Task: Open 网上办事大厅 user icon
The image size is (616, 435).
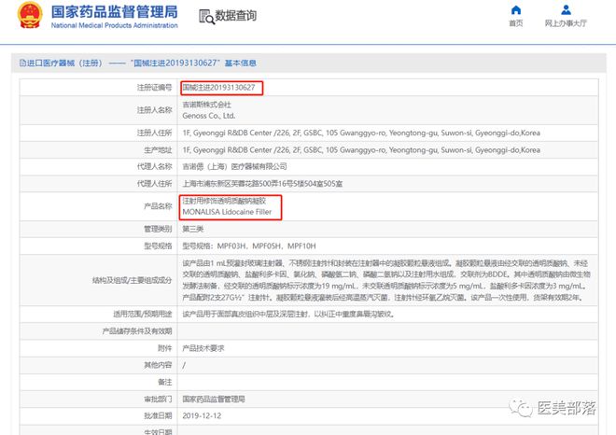Action: [566, 10]
